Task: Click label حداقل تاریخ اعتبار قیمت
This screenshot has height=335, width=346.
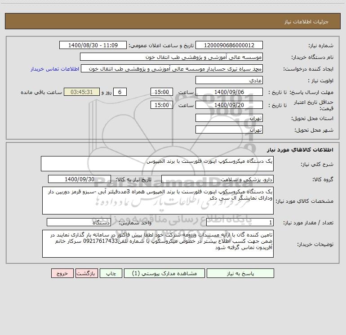Action: [314, 105]
